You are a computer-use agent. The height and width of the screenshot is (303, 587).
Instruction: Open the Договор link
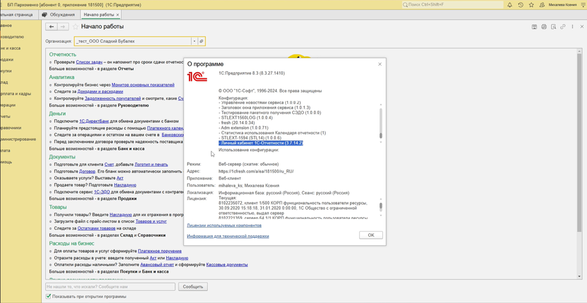pyautogui.click(x=87, y=171)
